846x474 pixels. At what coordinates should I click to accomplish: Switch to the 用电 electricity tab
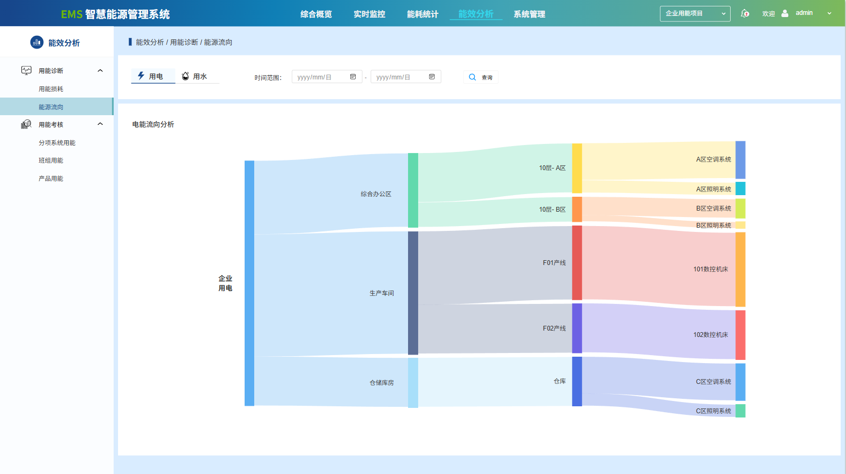tap(153, 76)
